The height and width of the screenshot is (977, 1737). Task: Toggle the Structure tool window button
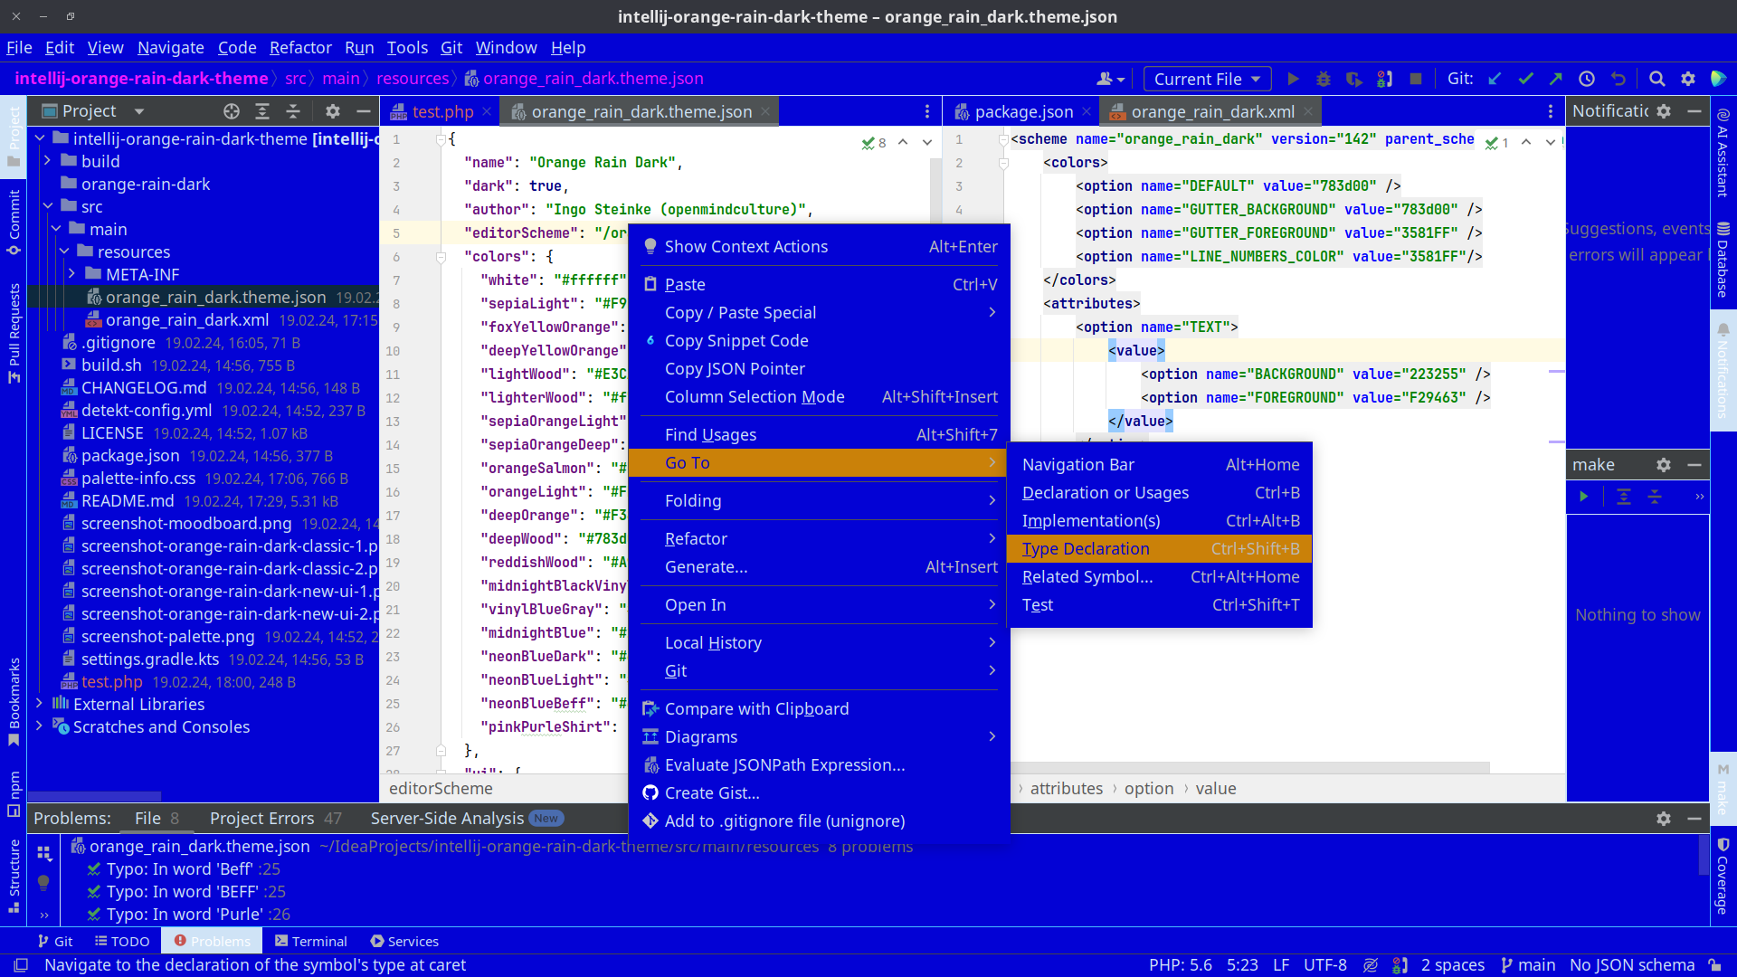coord(14,876)
